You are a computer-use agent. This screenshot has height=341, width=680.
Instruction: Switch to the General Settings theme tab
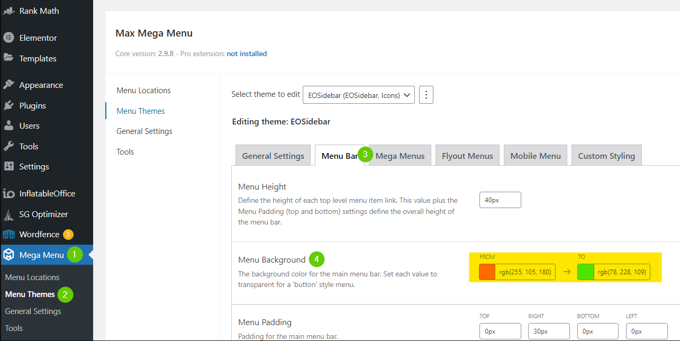pos(273,156)
